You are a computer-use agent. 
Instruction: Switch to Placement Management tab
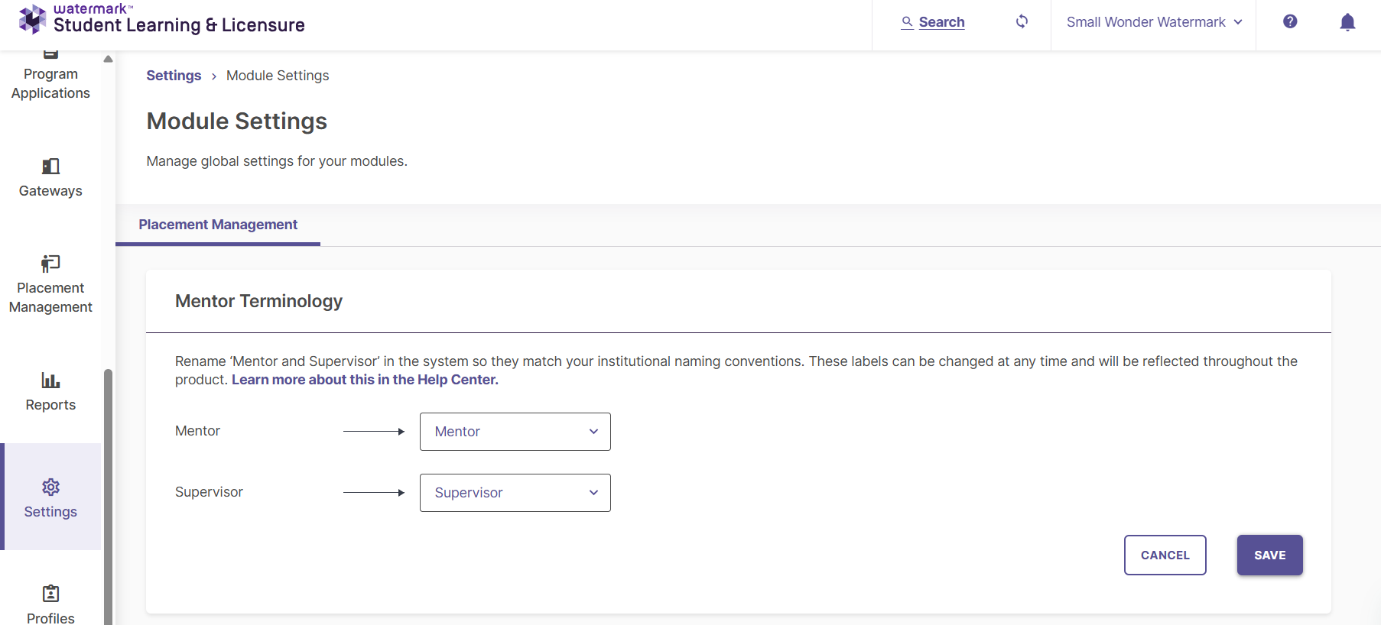coord(218,225)
